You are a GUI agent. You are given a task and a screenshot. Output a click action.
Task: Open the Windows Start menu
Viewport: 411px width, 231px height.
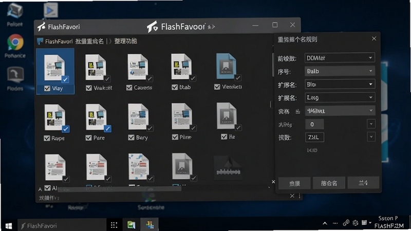[8, 225]
